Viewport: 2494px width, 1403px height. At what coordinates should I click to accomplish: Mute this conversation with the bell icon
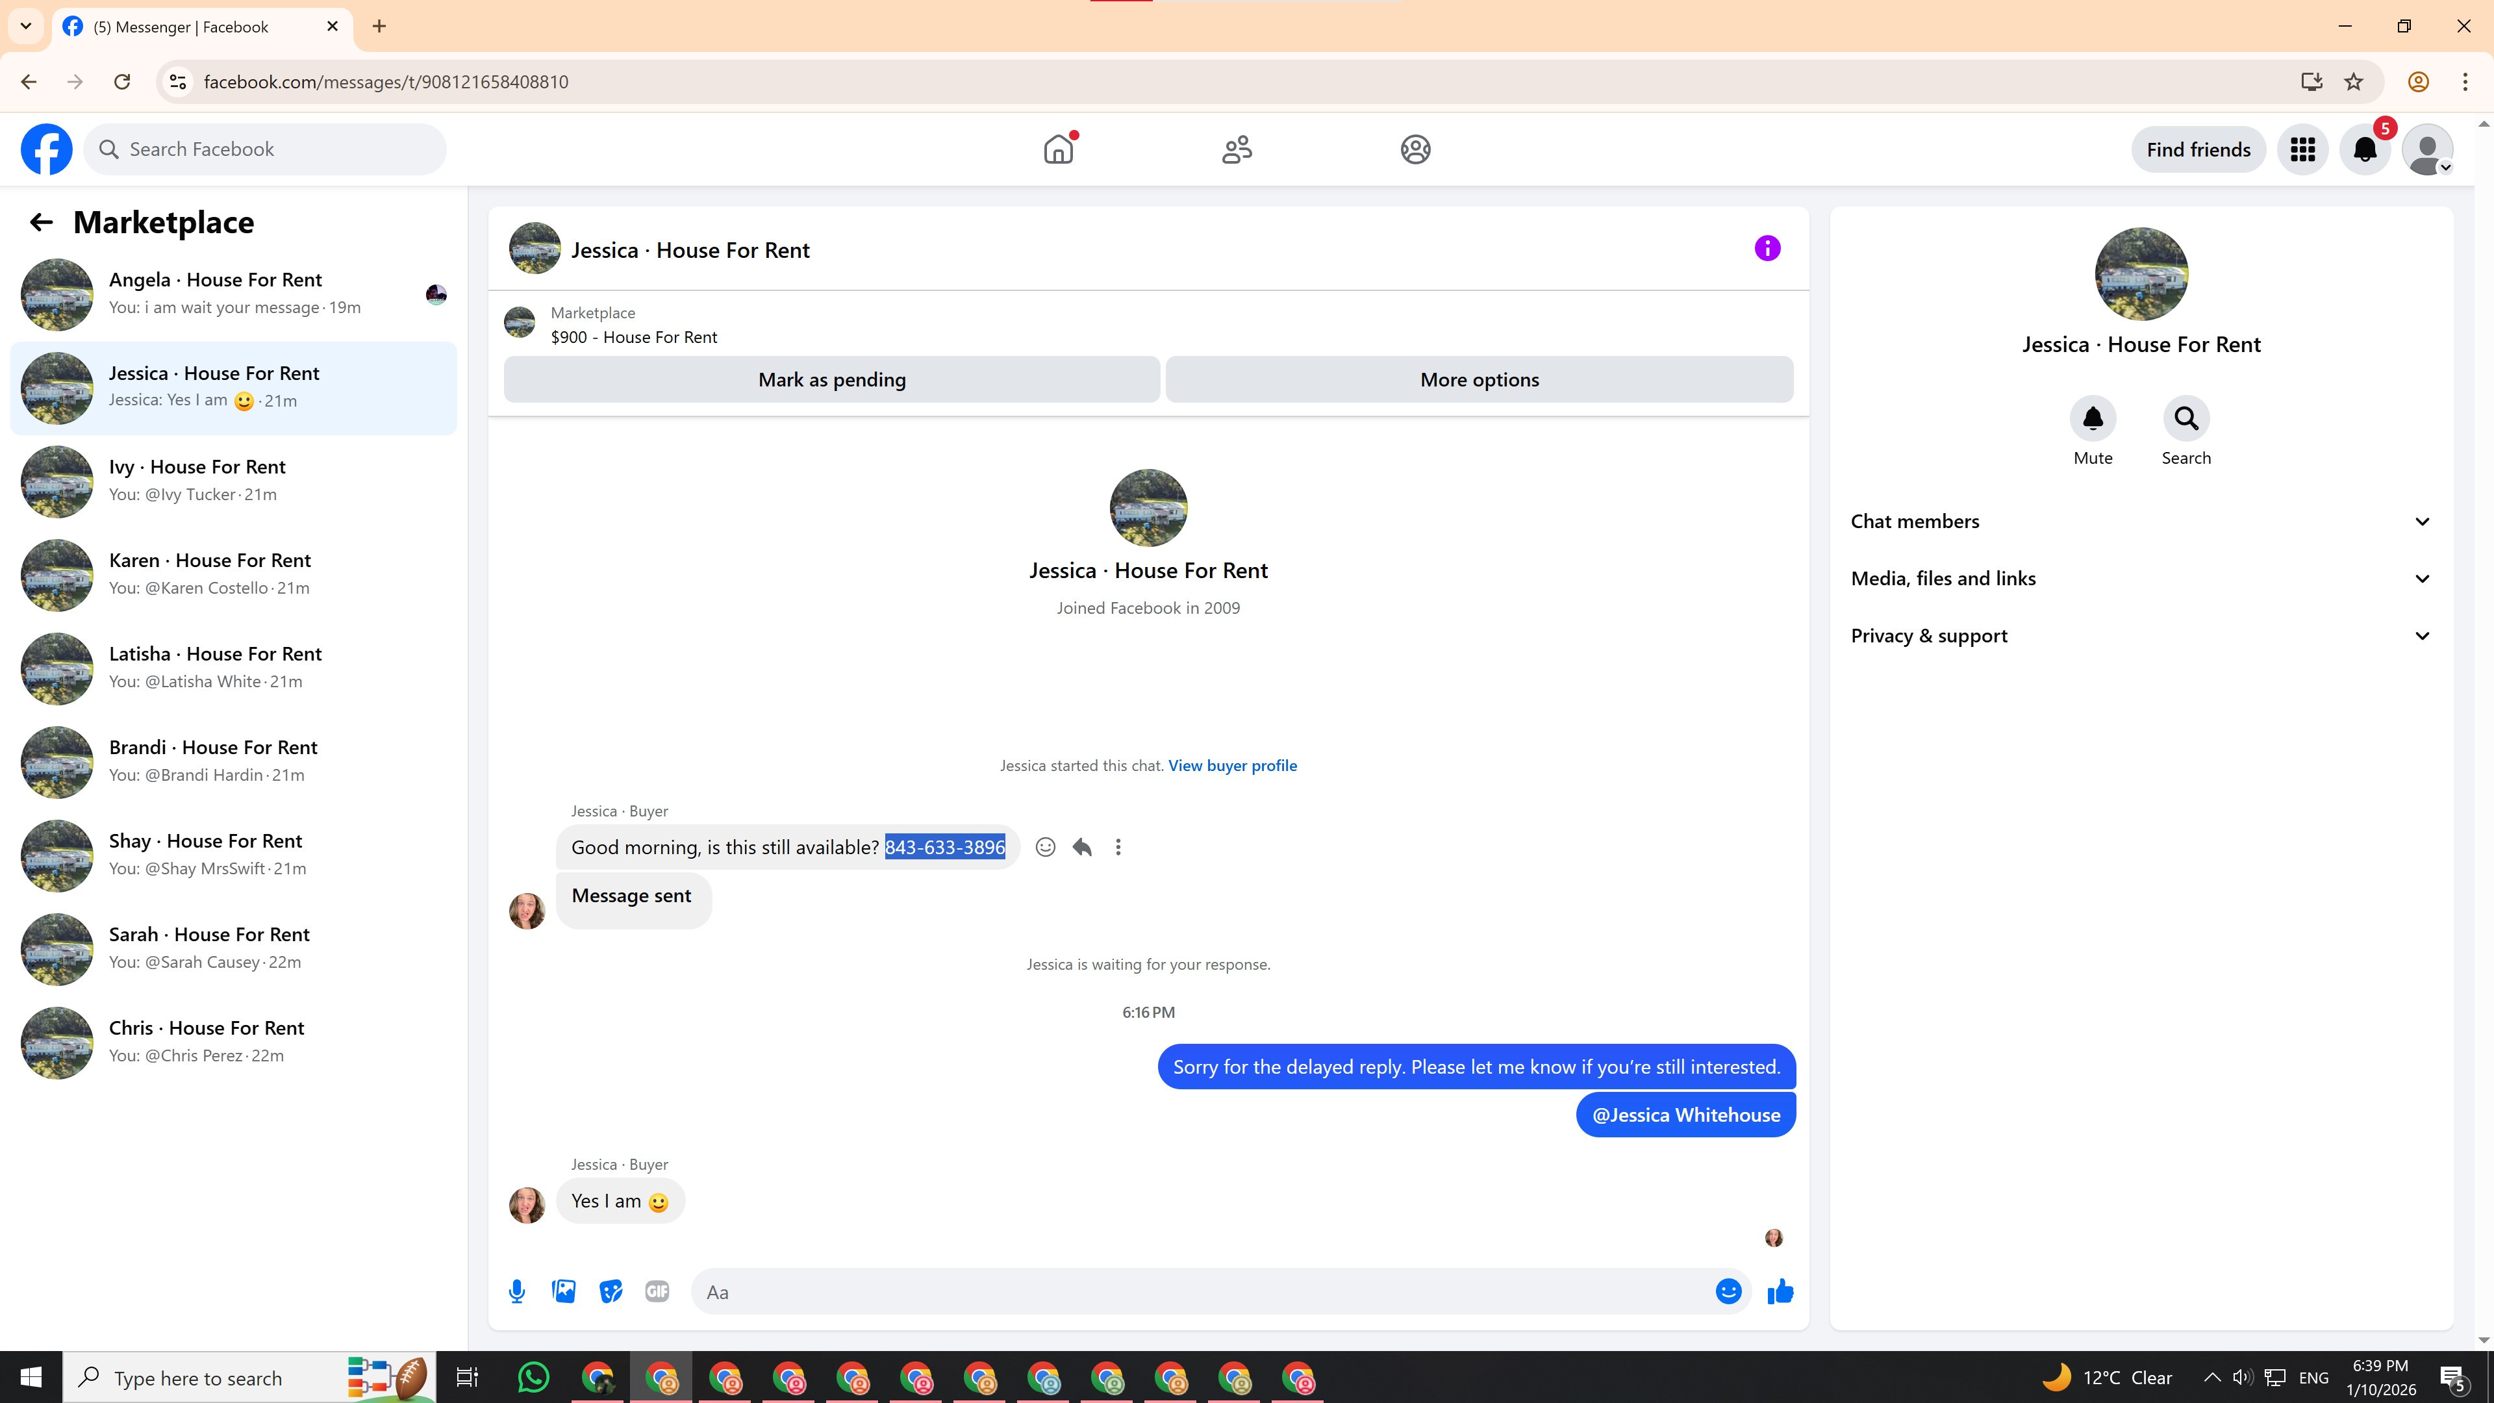2092,418
